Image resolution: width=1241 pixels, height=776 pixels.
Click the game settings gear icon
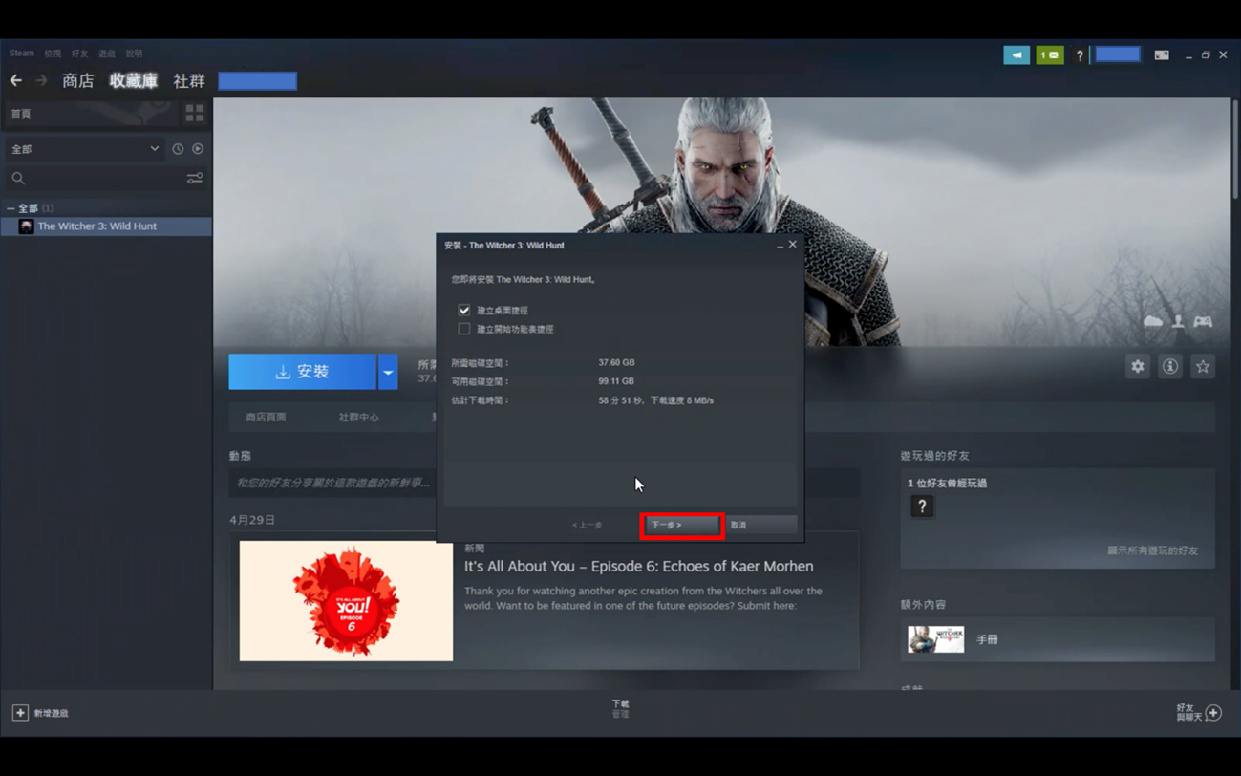tap(1137, 367)
